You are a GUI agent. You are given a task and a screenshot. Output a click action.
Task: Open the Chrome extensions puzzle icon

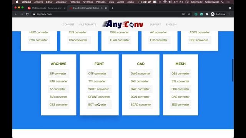(207, 14)
